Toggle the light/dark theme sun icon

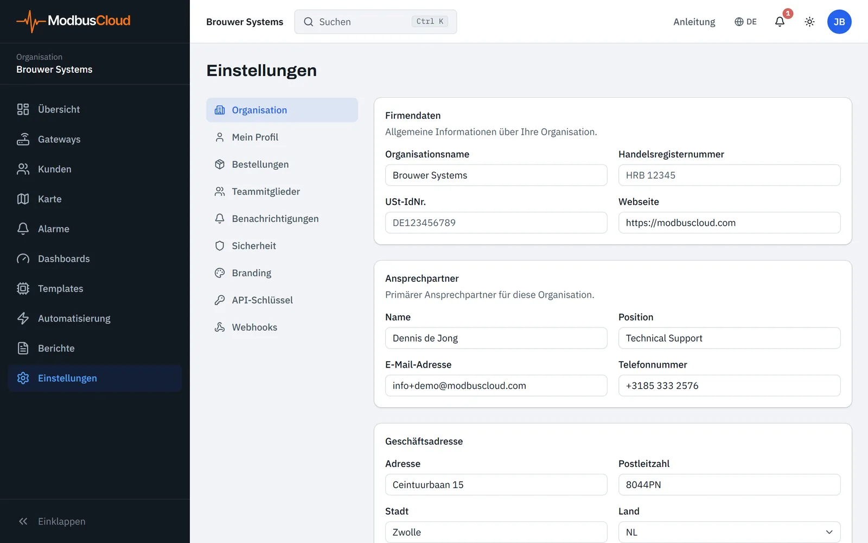[x=809, y=22]
